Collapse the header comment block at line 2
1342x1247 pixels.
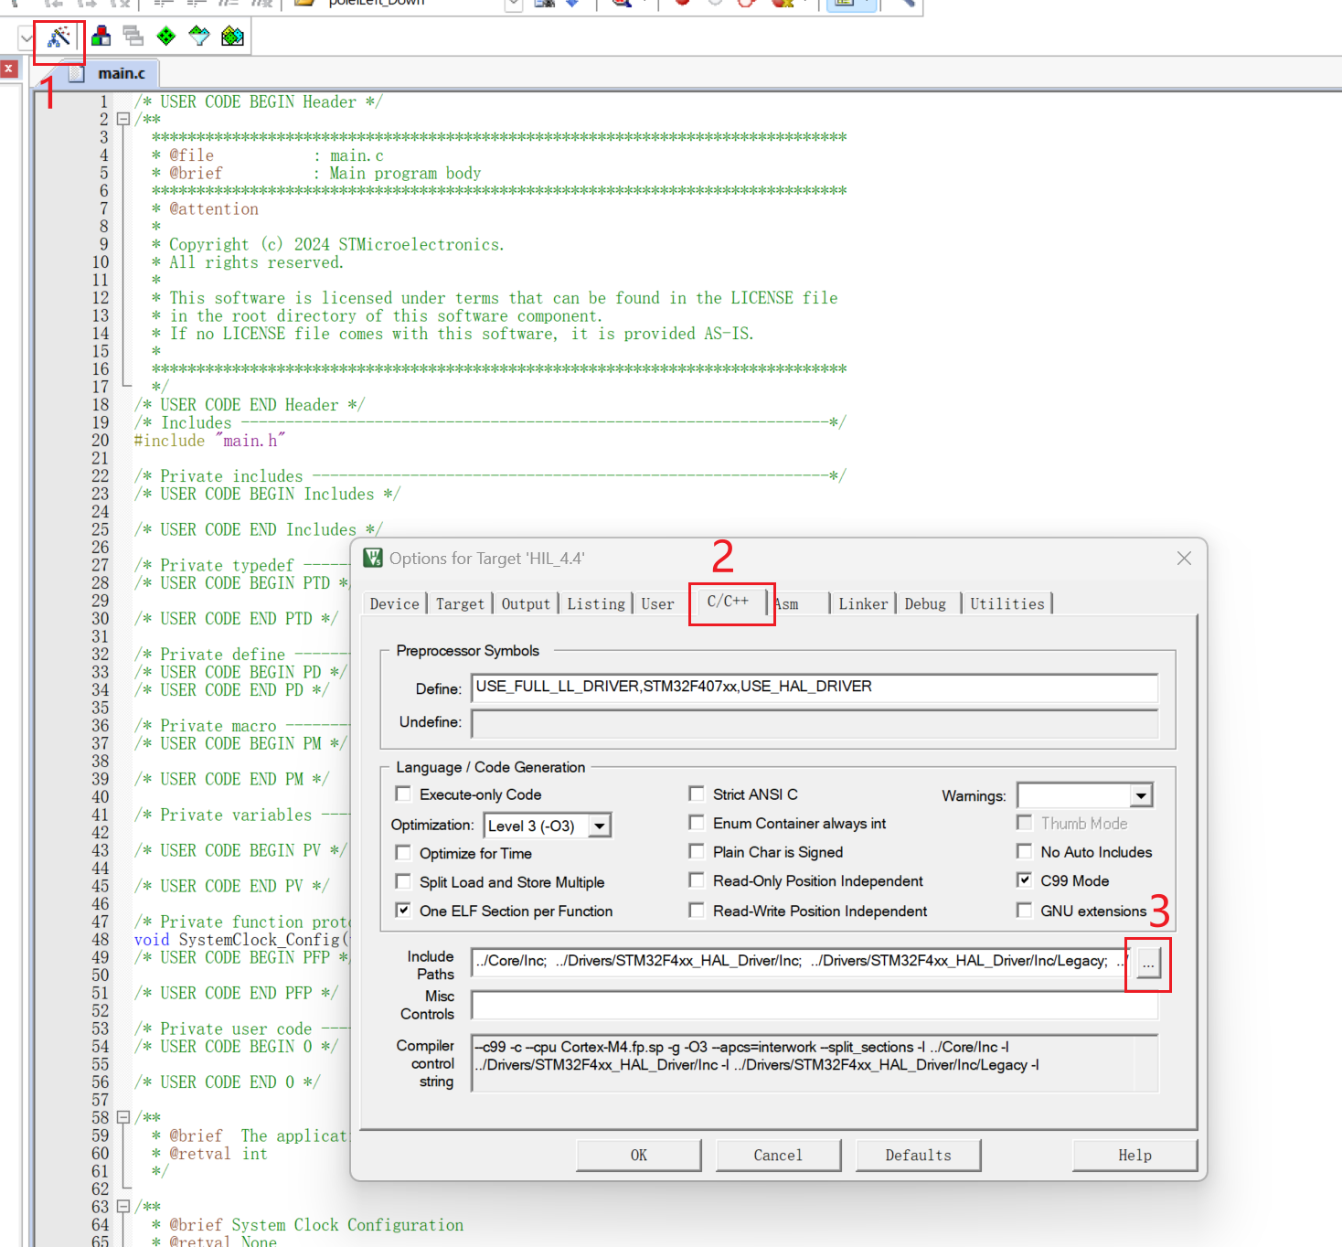123,119
